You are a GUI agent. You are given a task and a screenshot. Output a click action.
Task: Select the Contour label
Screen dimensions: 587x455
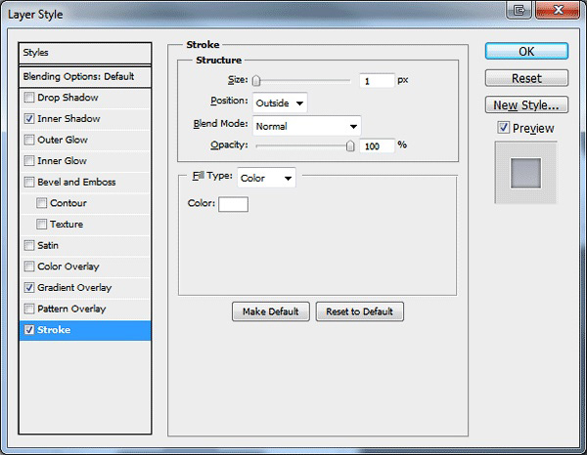pos(68,203)
